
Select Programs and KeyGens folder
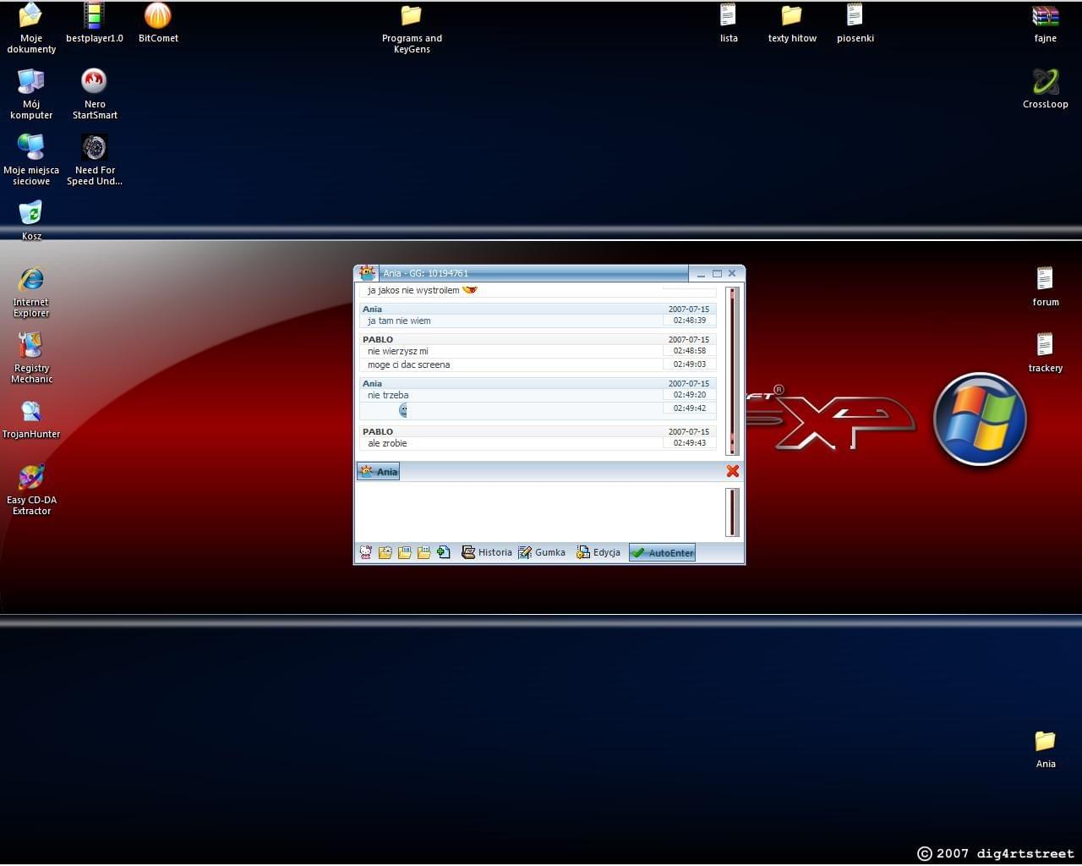(412, 28)
